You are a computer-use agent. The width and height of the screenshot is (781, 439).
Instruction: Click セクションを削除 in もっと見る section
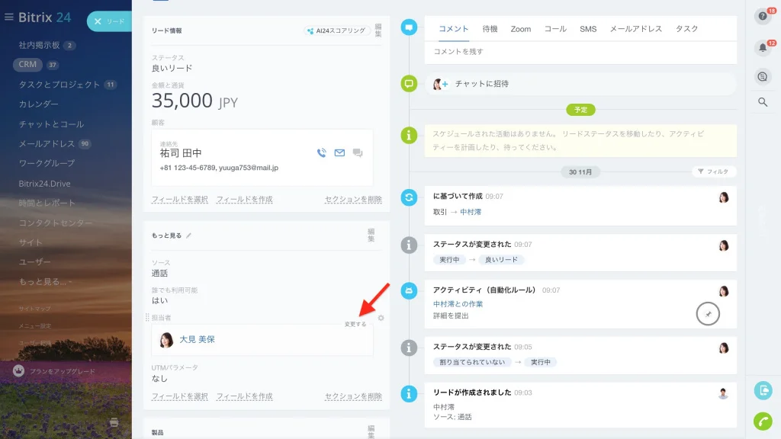(x=353, y=396)
